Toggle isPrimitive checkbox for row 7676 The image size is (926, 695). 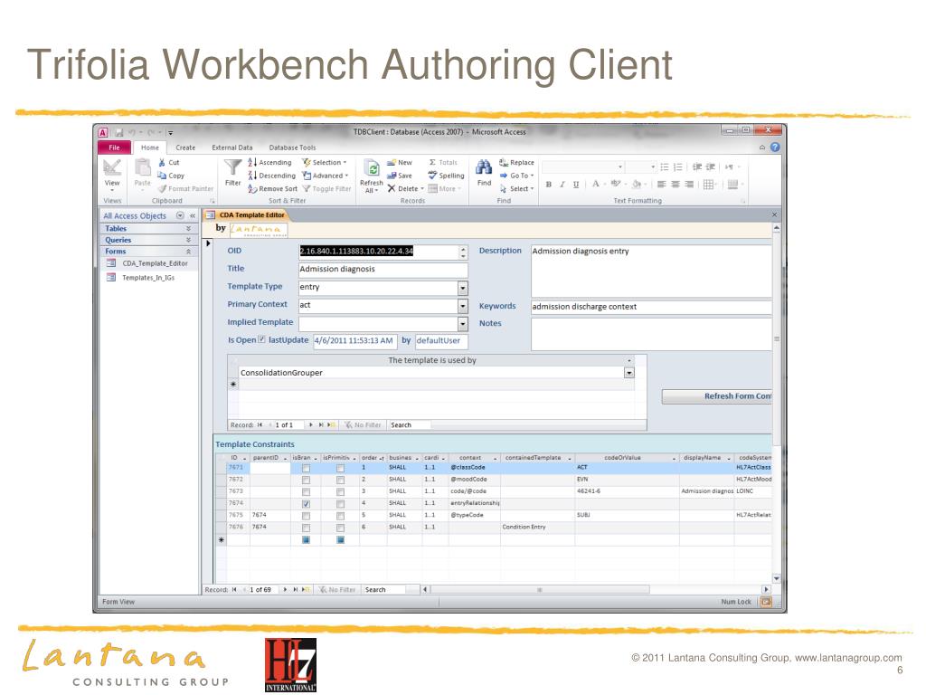pyautogui.click(x=340, y=528)
